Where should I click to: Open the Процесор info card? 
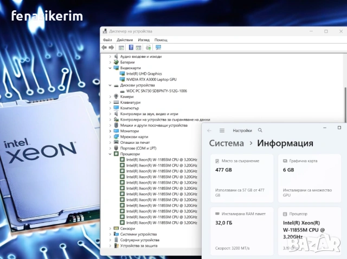310,231
